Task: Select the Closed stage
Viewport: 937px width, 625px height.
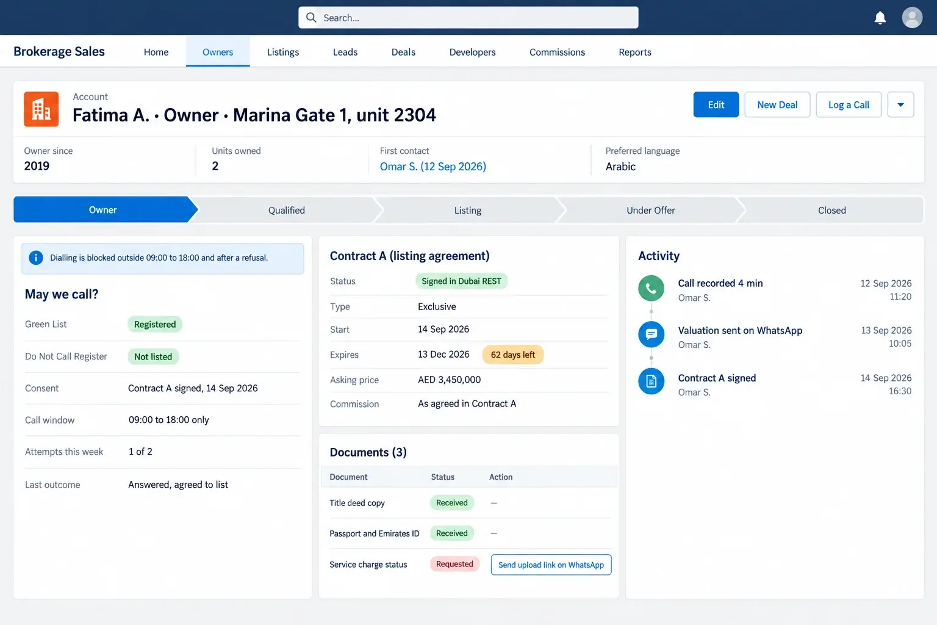Action: [x=832, y=210]
